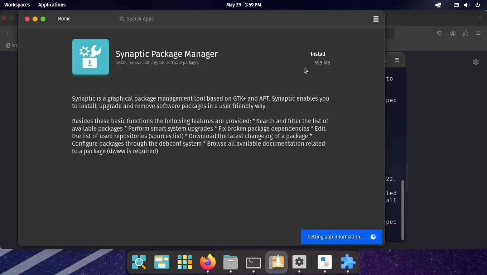Minimize Pop!_Shop with the yellow button
The width and height of the screenshot is (487, 275).
[35, 19]
